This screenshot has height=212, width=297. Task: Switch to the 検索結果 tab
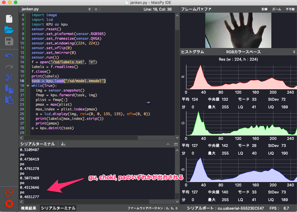point(29,208)
